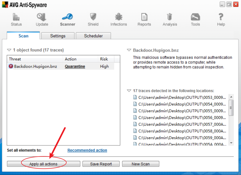Switch to the Scan tab
The height and width of the screenshot is (175, 241).
23,36
